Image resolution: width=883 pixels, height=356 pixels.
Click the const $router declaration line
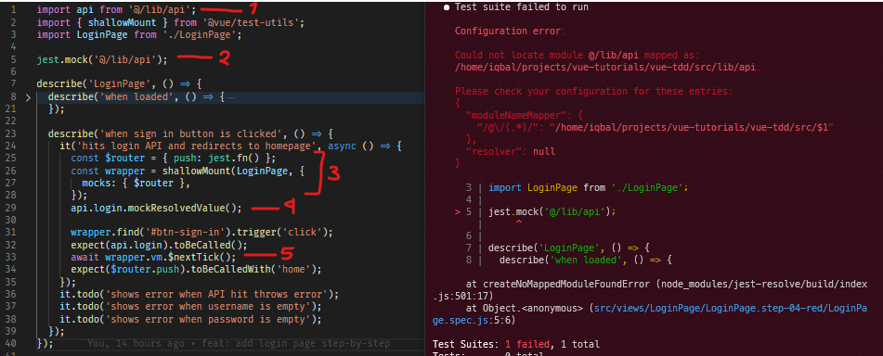[174, 159]
